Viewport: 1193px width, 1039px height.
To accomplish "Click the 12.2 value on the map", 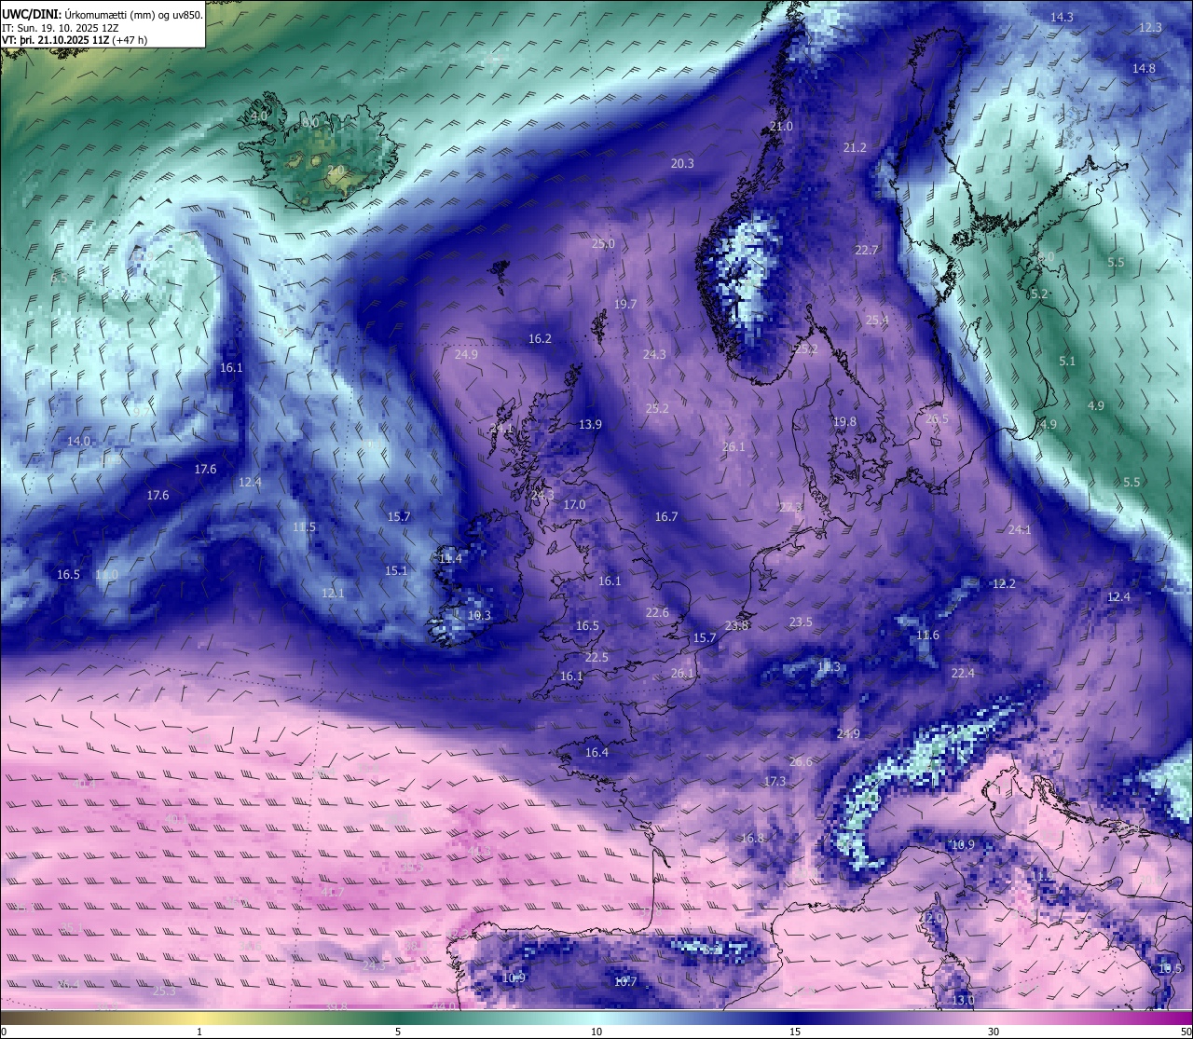I will coord(1004,584).
